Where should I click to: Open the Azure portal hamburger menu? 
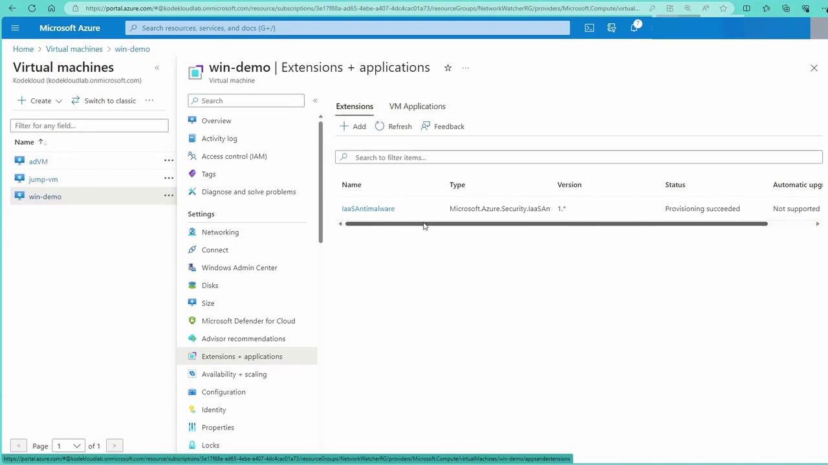(16, 28)
